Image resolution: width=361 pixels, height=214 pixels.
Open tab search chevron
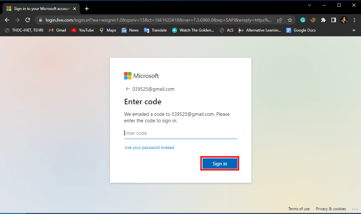[x=310, y=5]
